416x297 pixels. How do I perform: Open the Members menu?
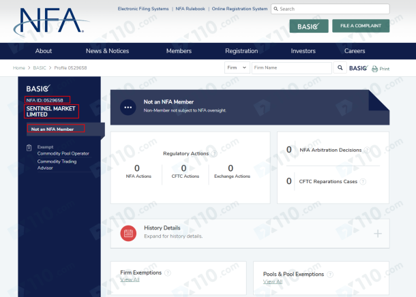pos(179,51)
